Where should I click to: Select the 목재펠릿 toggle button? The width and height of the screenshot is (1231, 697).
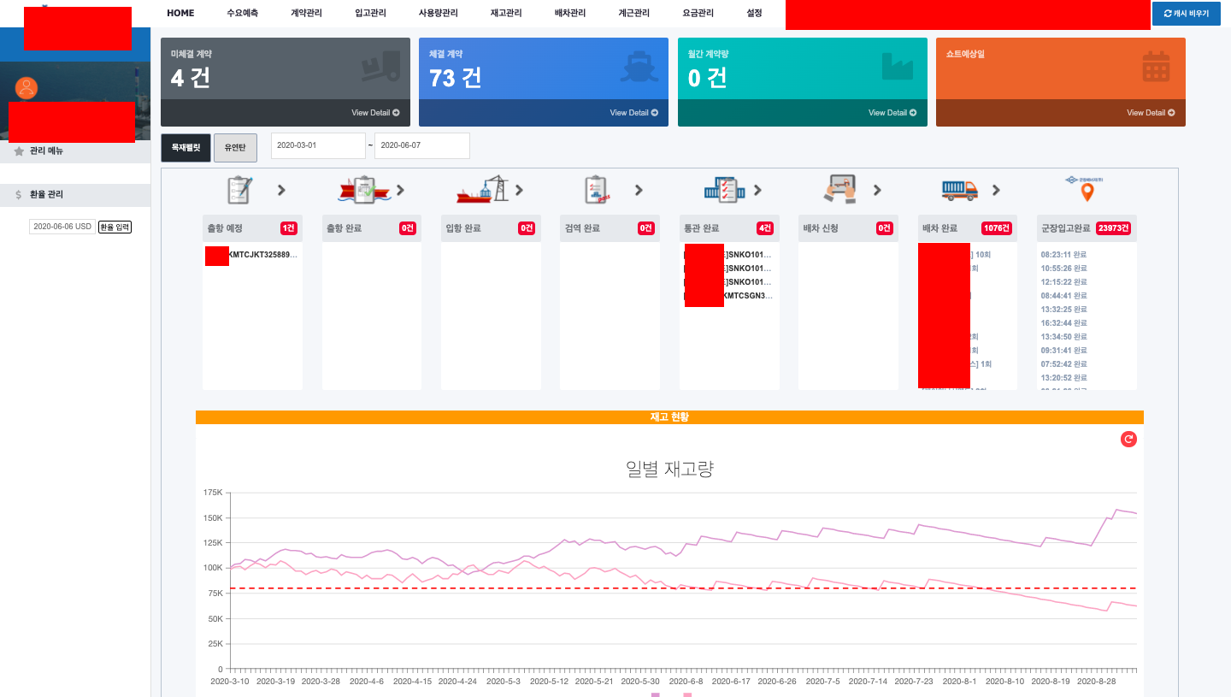(x=186, y=147)
